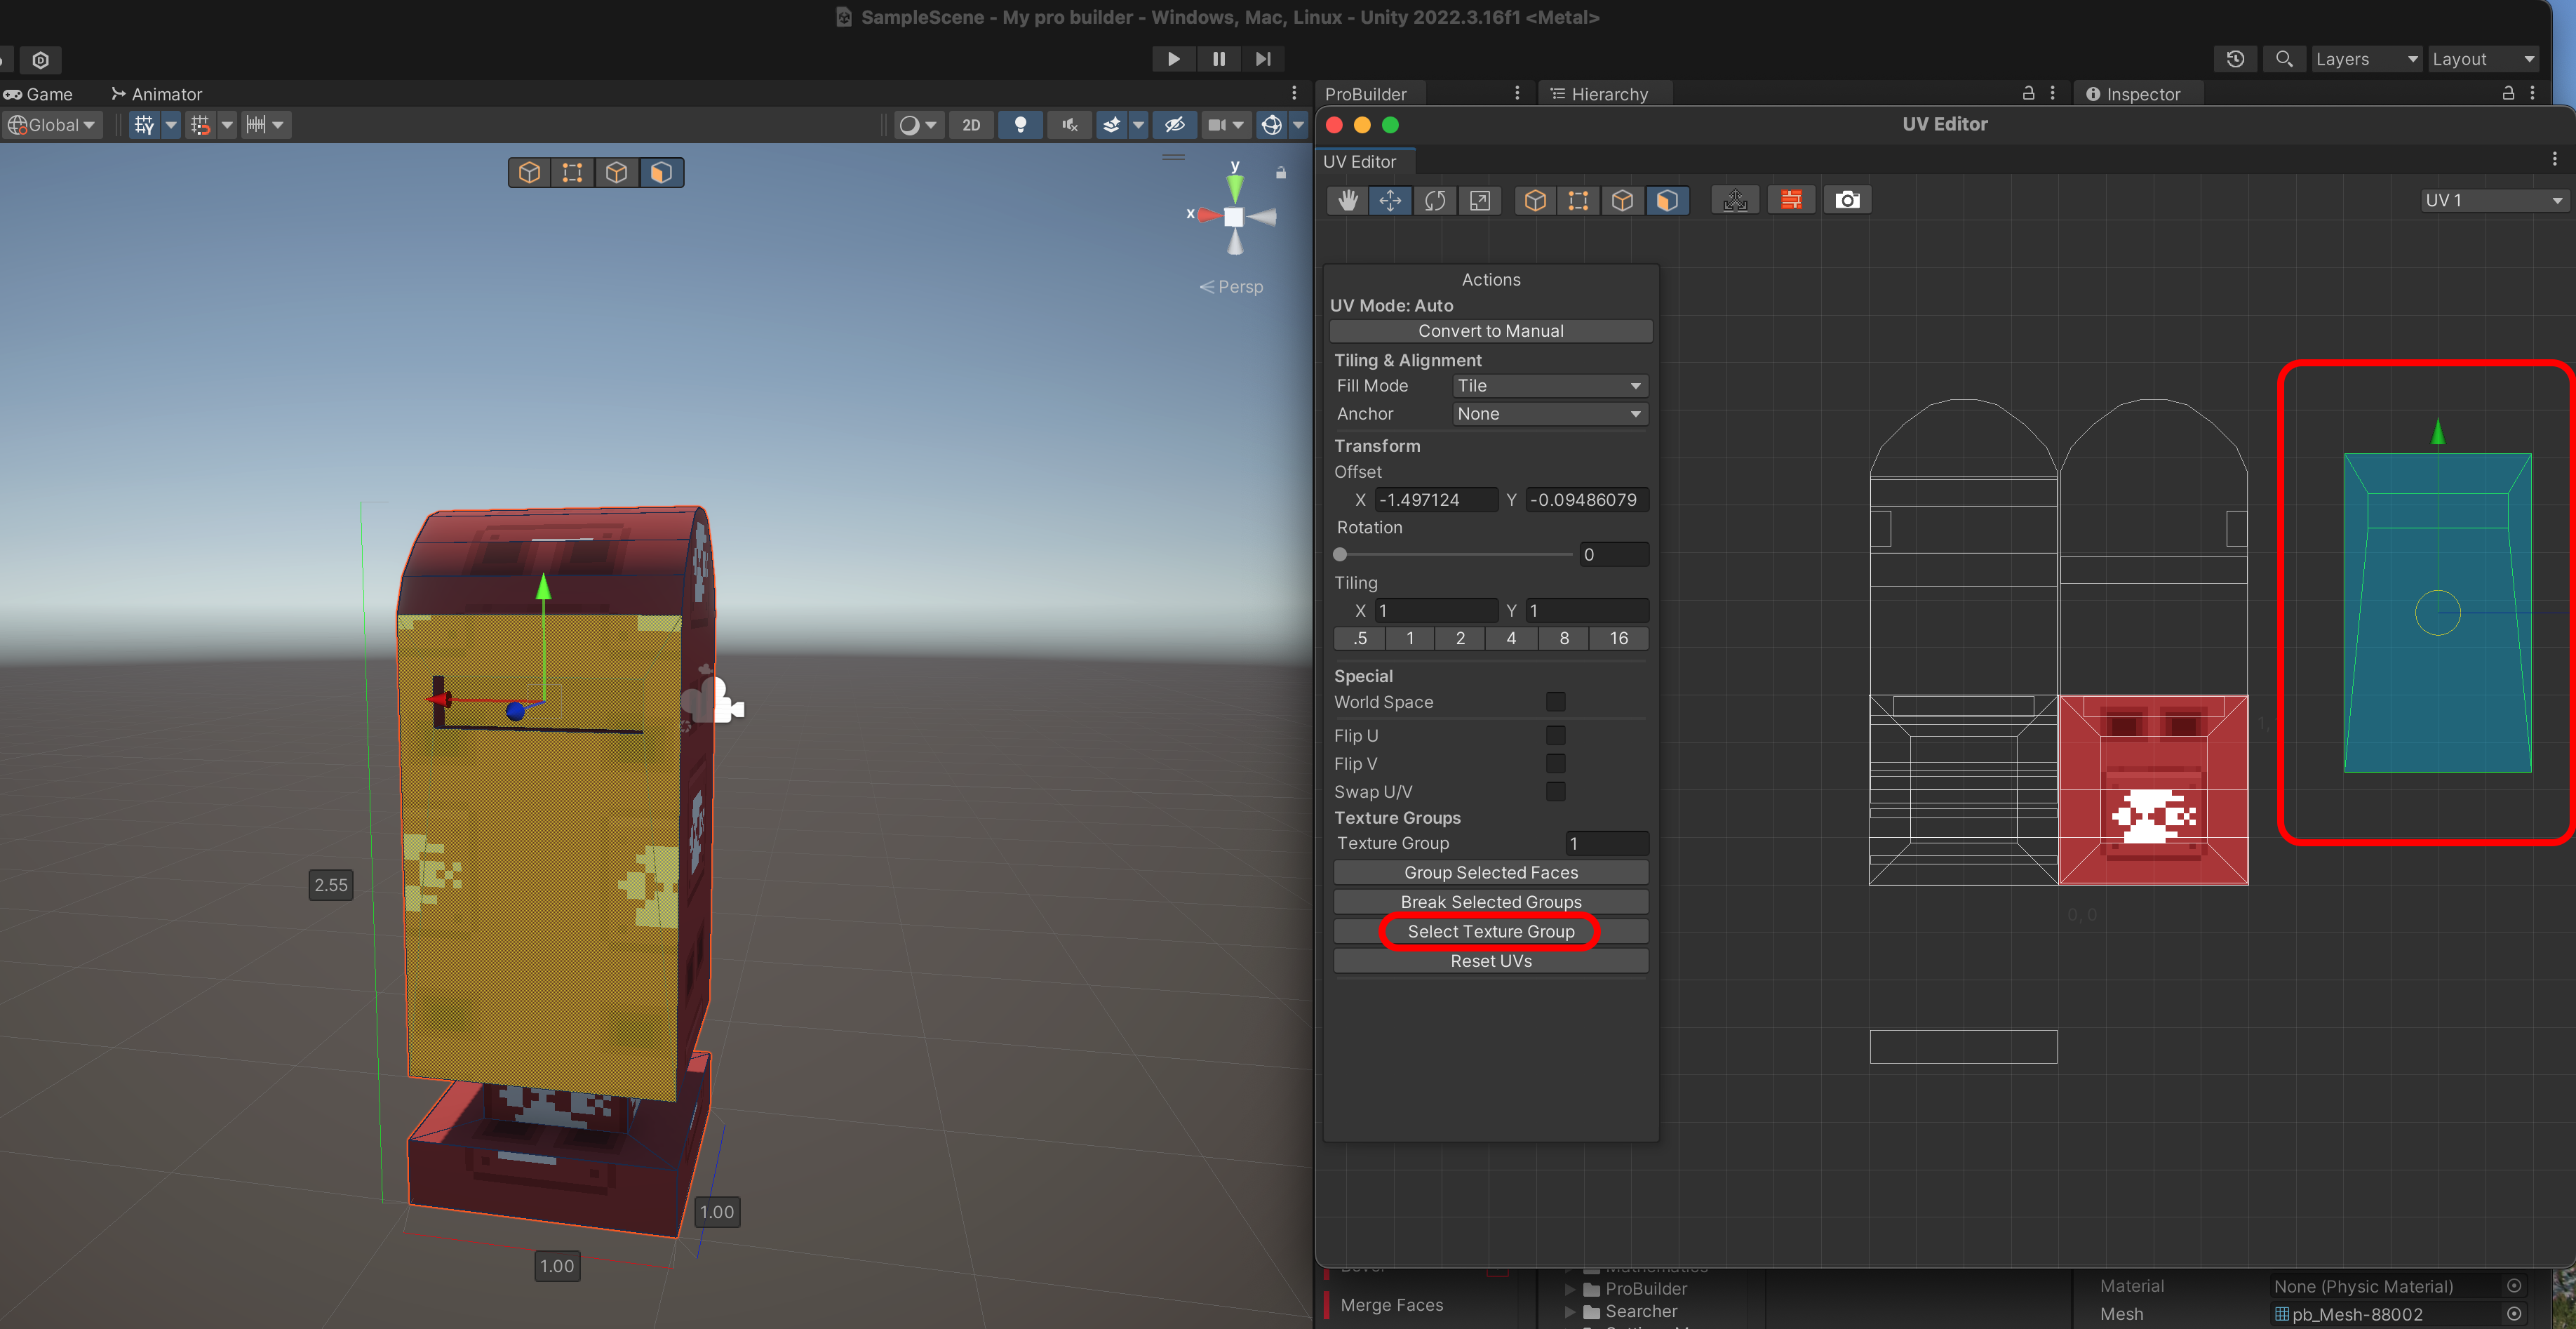Click the Rotation slider handle

tap(1340, 554)
